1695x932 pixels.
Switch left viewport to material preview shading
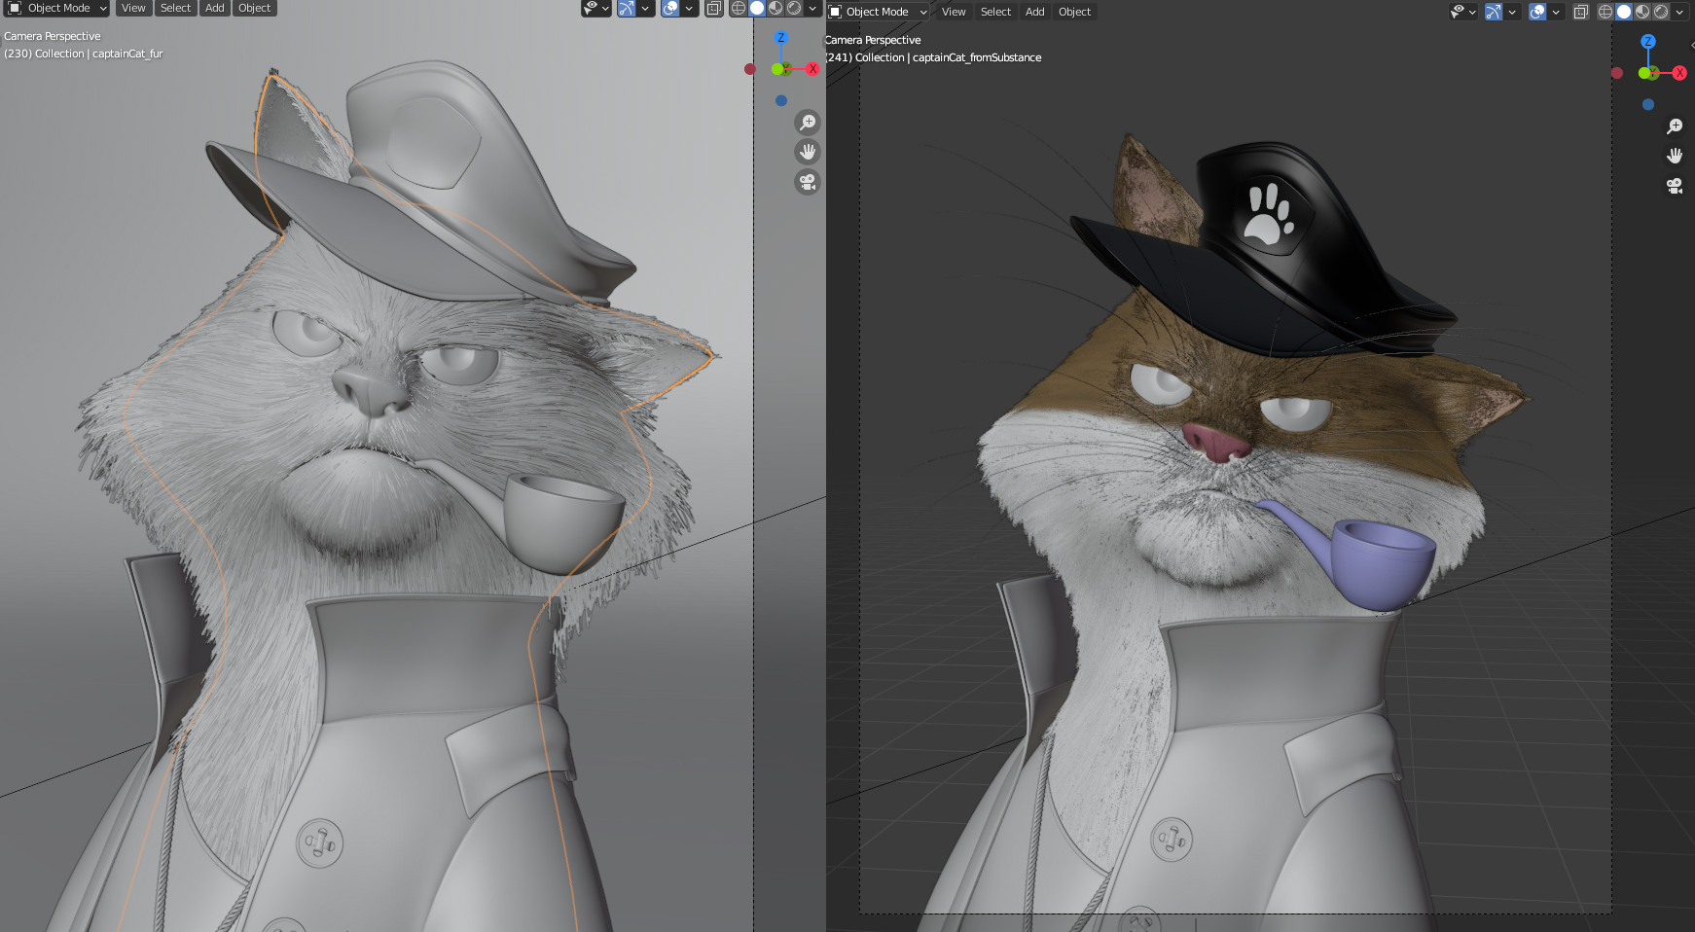tap(775, 8)
